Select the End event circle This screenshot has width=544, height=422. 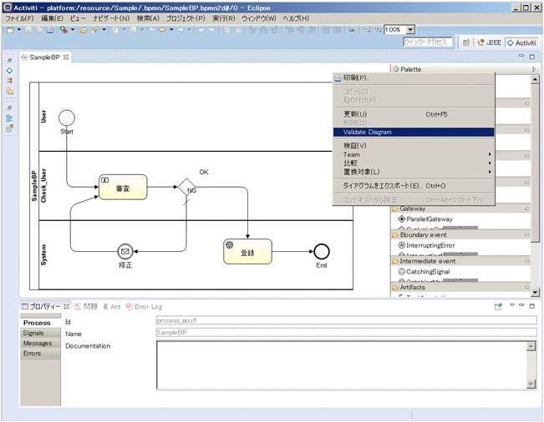tap(322, 250)
